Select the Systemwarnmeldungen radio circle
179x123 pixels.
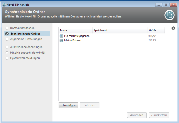(7, 58)
